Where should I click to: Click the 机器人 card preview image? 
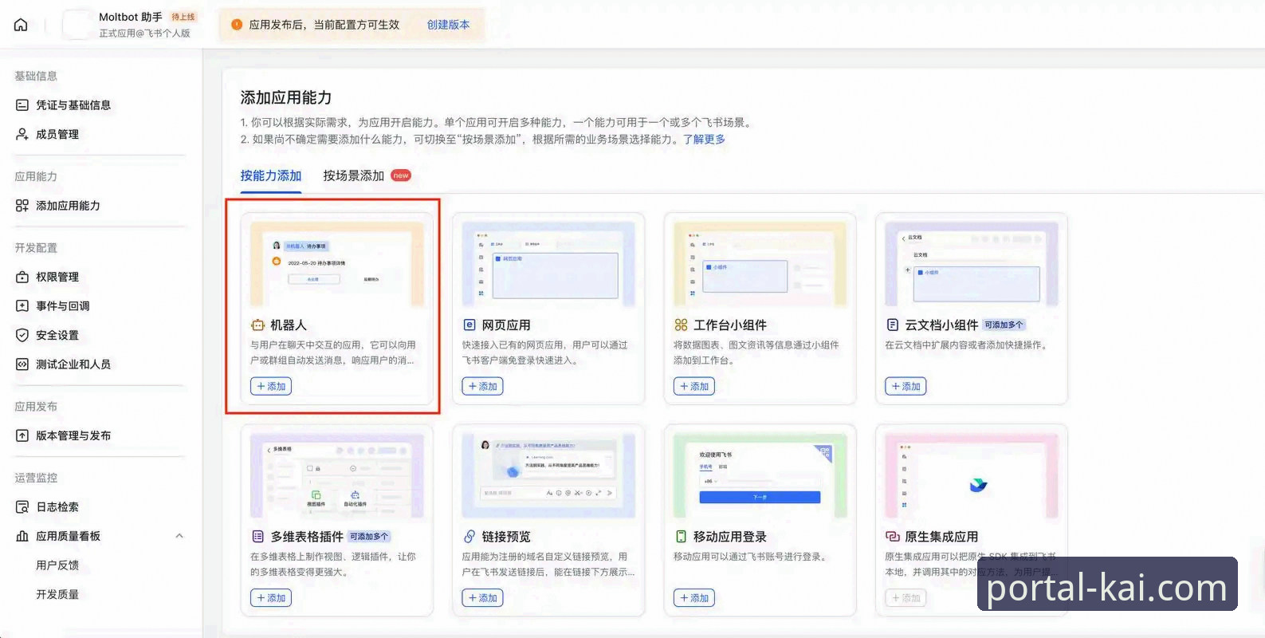337,264
